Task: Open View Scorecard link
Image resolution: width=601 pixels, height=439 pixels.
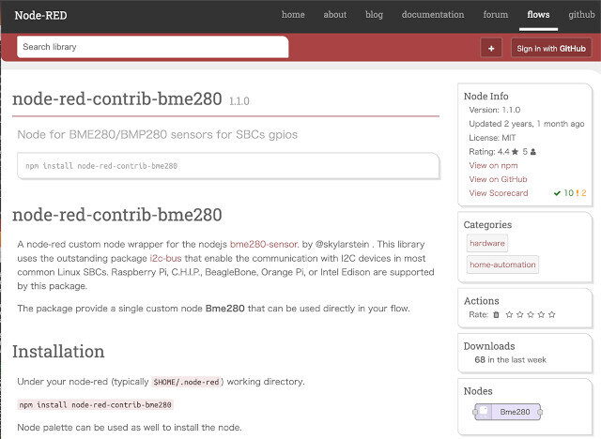Action: 499,193
